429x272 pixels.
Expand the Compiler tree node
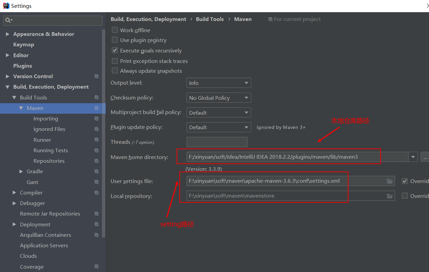tap(14, 192)
